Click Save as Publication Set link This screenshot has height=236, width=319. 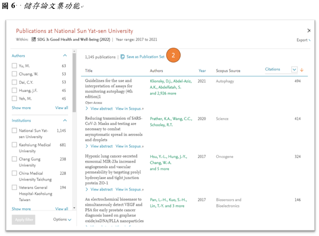145,57
